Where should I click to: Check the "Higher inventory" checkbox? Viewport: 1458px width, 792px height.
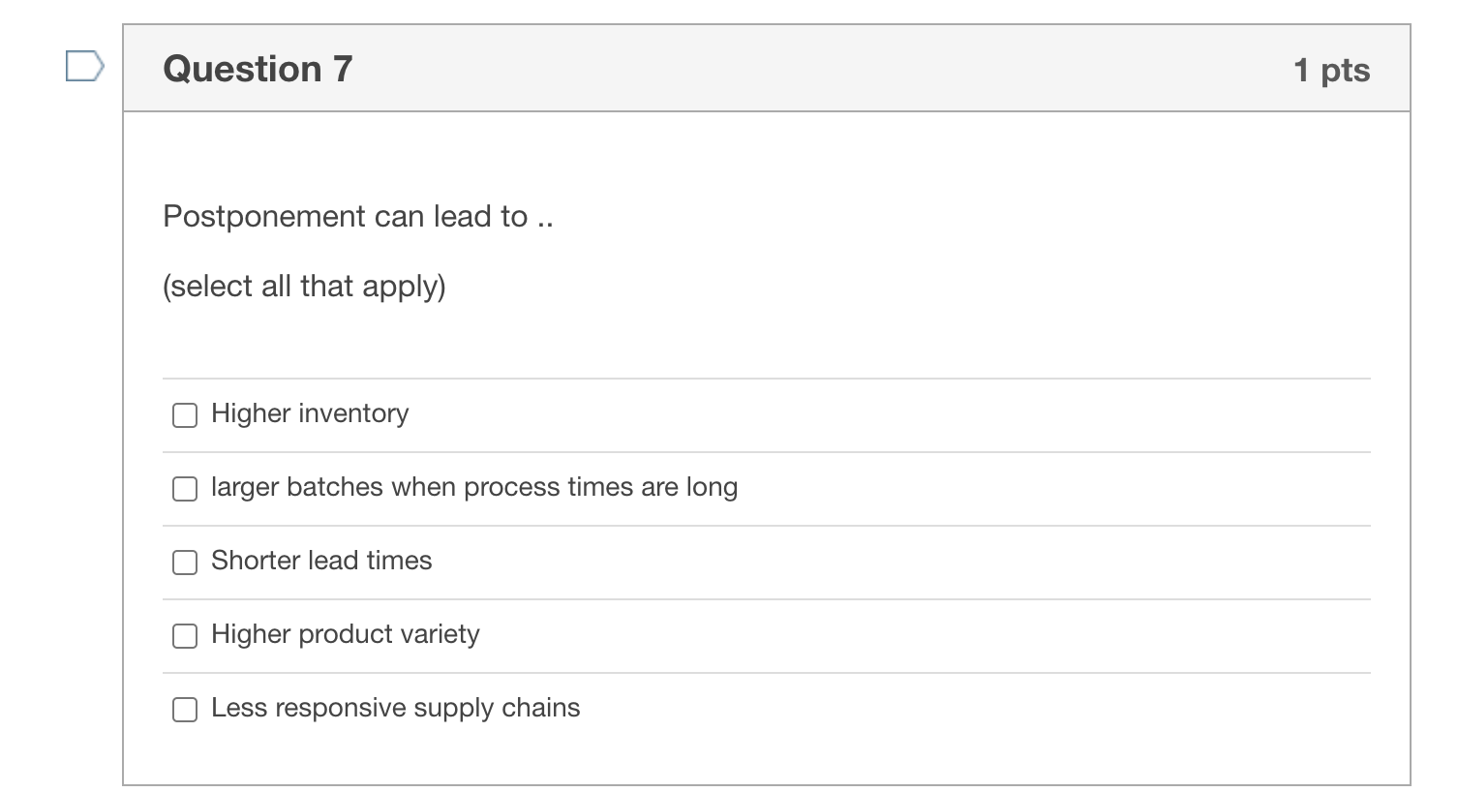pos(185,415)
